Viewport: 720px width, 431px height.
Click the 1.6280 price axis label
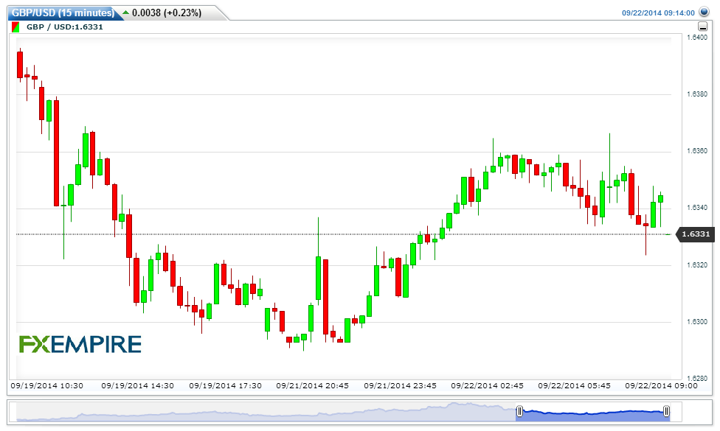(696, 379)
